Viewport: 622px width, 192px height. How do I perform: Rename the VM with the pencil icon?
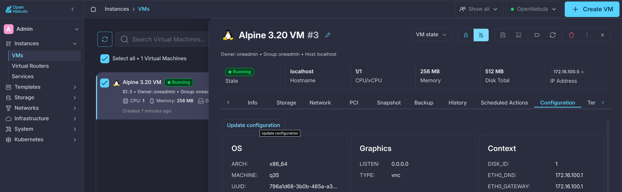coord(328,35)
